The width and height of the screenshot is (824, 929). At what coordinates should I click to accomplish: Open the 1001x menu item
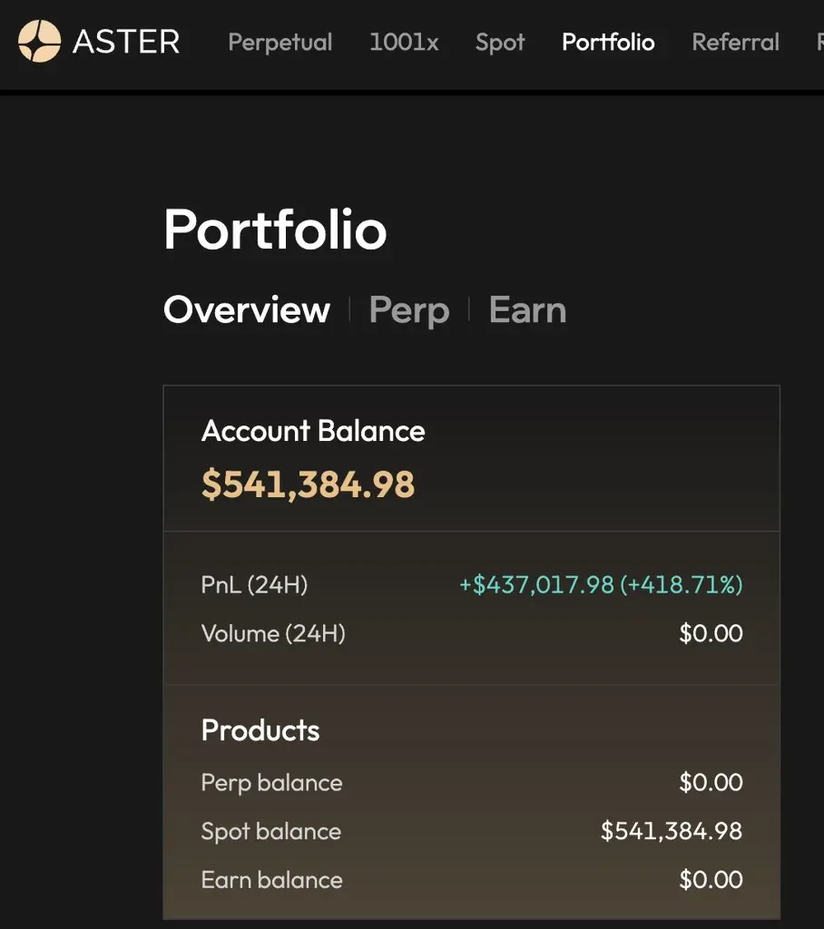click(x=404, y=42)
